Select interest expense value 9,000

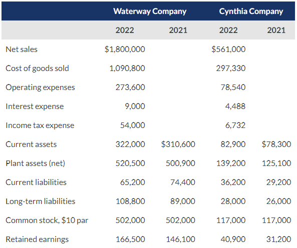[x=135, y=106]
